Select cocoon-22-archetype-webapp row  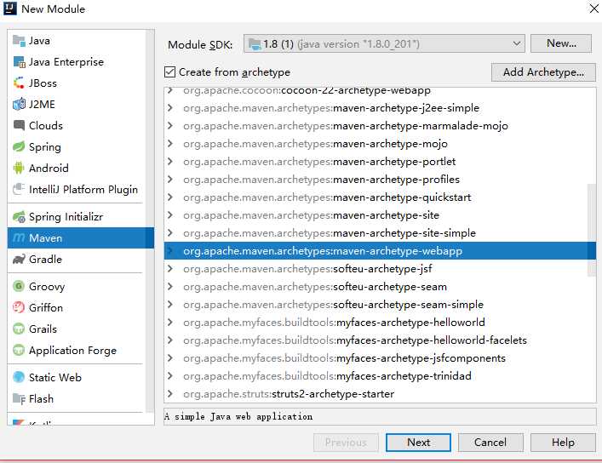pos(380,92)
